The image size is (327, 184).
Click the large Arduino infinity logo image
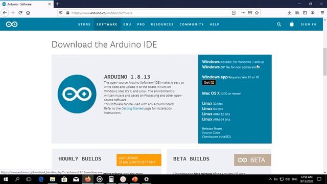pyautogui.click(x=77, y=94)
